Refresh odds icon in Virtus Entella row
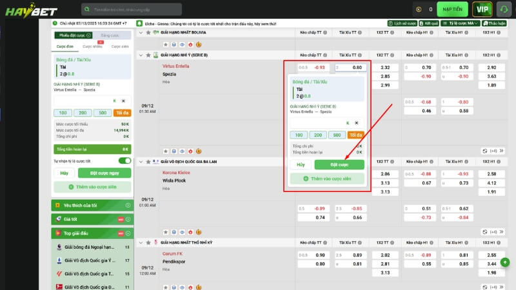516x290 pixels. [485, 151]
